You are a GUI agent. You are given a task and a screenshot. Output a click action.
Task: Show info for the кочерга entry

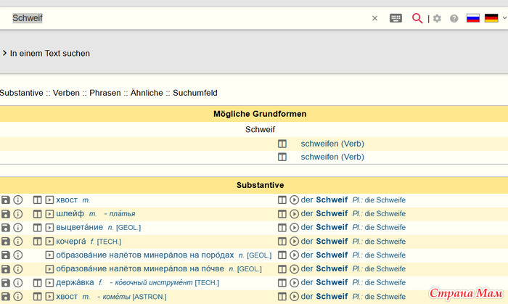pos(18,241)
